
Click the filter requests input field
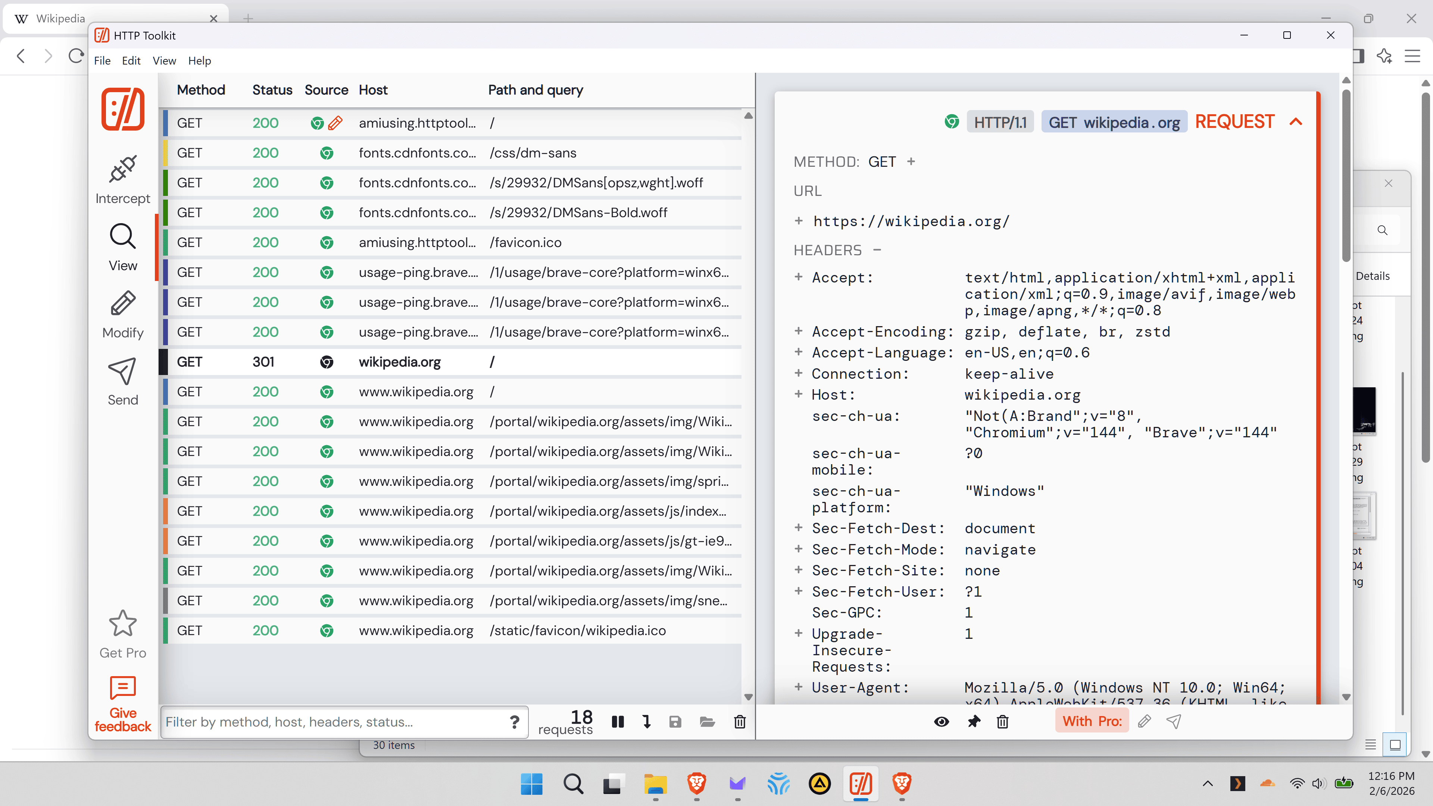[334, 721]
